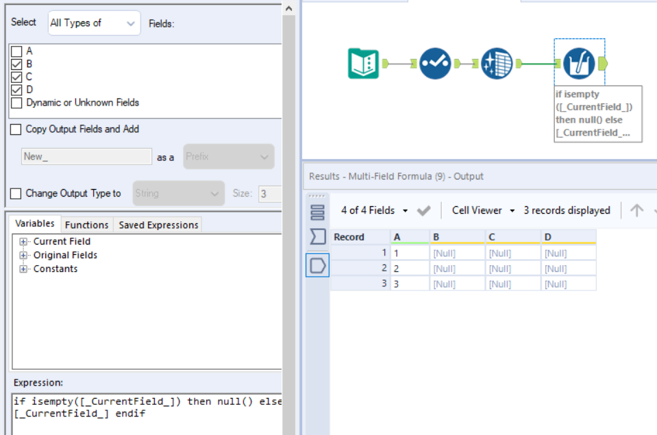
Task: Open the String output type dropdown
Action: click(x=179, y=193)
